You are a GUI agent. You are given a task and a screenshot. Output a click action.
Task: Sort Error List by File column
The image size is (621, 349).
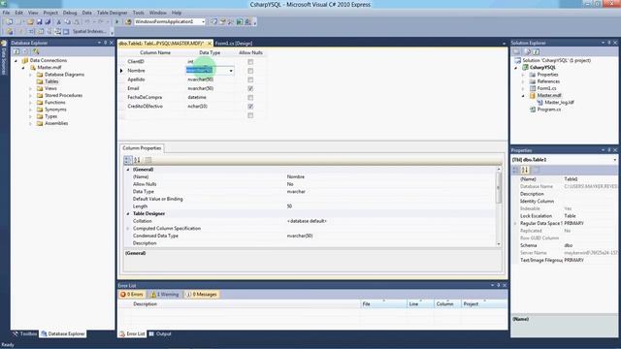384,303
